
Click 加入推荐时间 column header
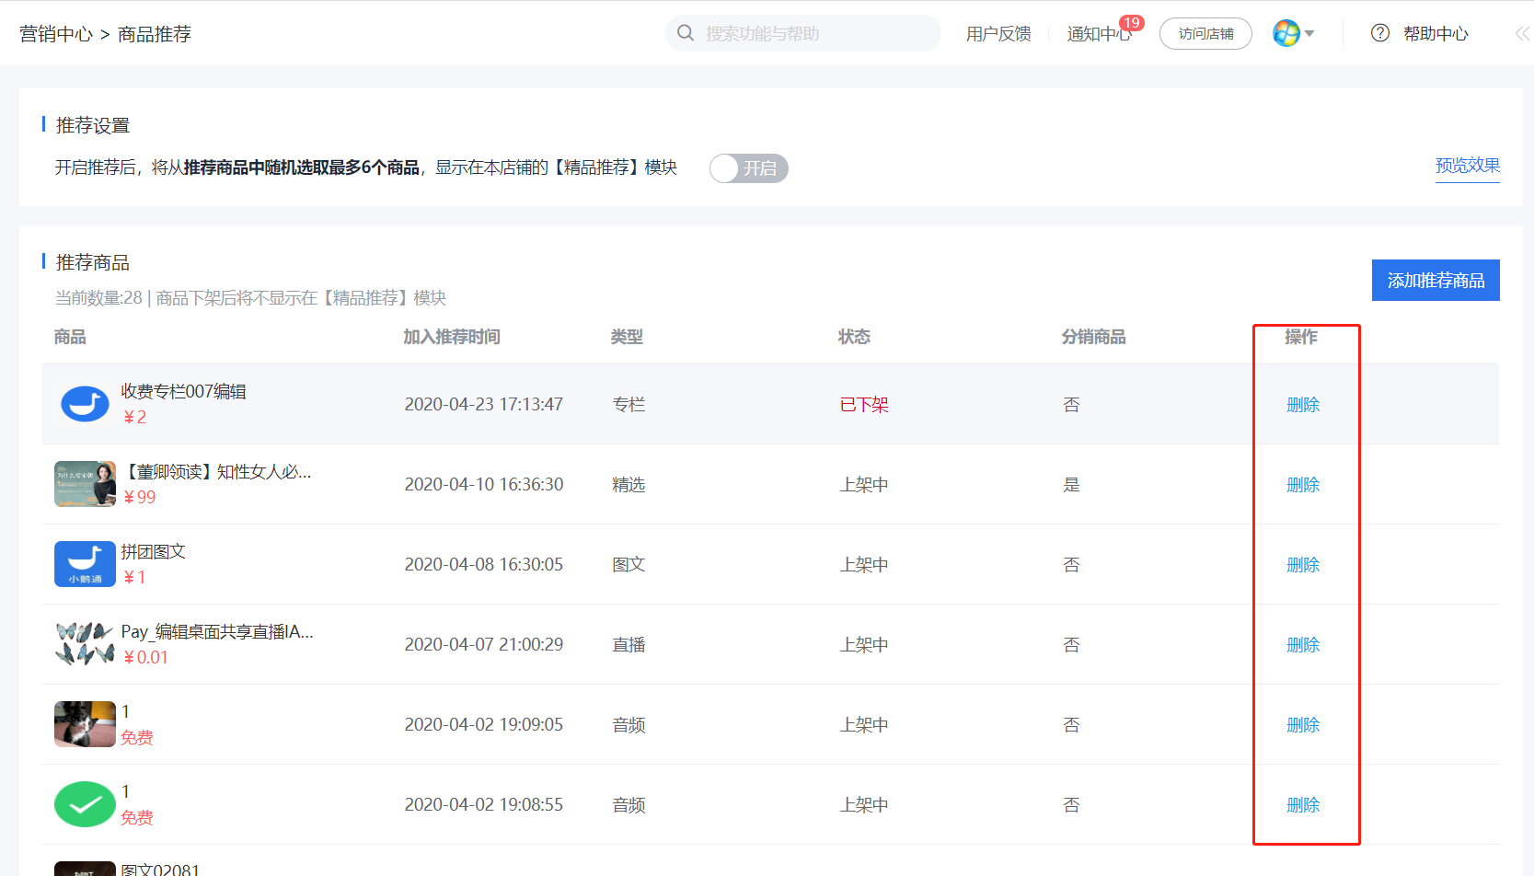tap(452, 337)
